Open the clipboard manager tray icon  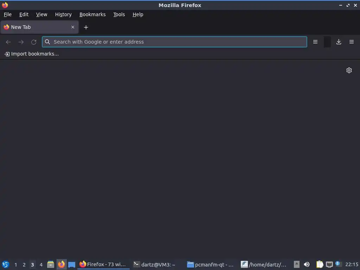click(320, 264)
